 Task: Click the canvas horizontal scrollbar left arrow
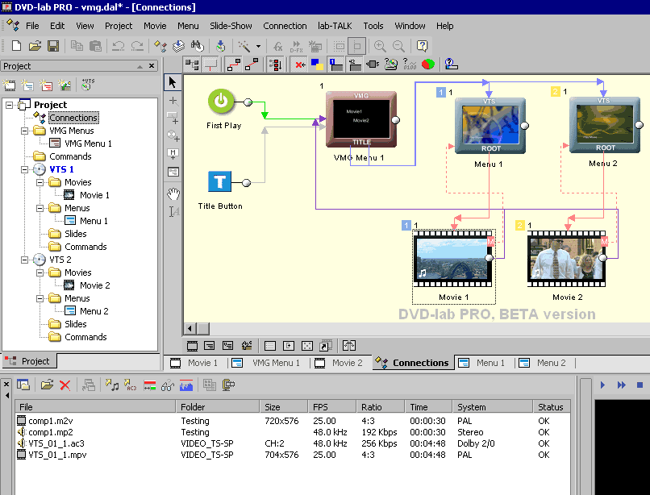(190, 329)
